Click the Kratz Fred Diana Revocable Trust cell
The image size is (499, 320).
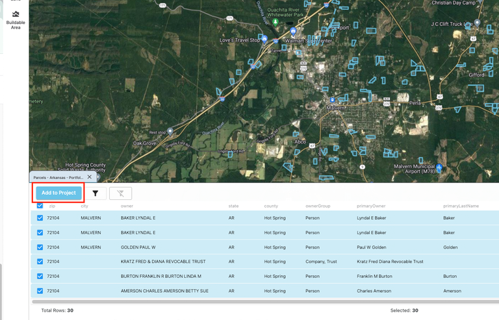[x=390, y=262]
